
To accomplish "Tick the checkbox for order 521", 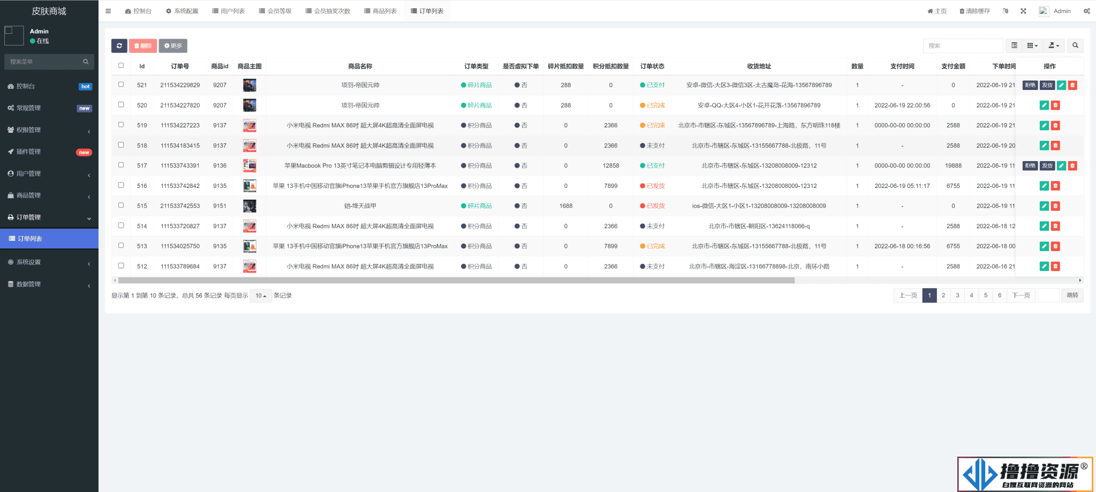I will (x=121, y=84).
